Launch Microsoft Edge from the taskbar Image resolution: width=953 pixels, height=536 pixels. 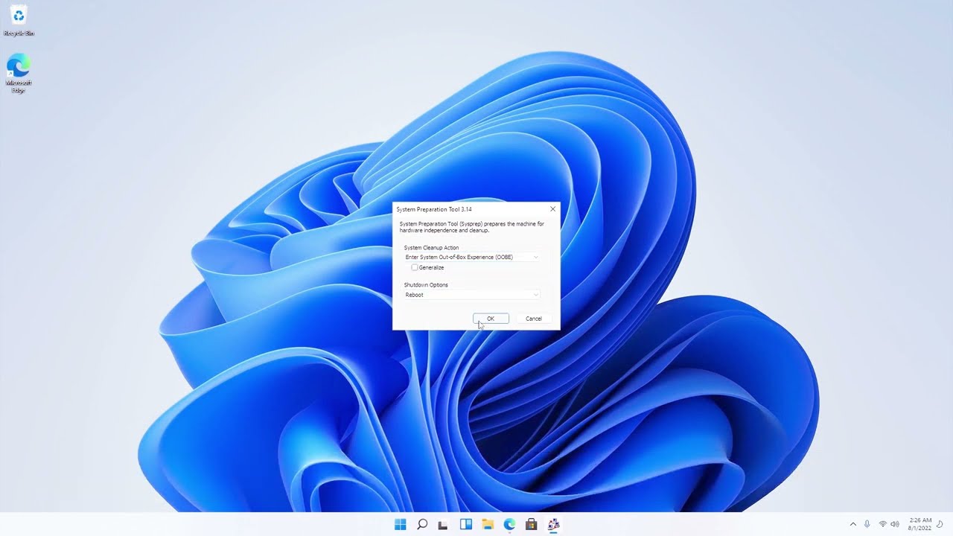point(509,524)
